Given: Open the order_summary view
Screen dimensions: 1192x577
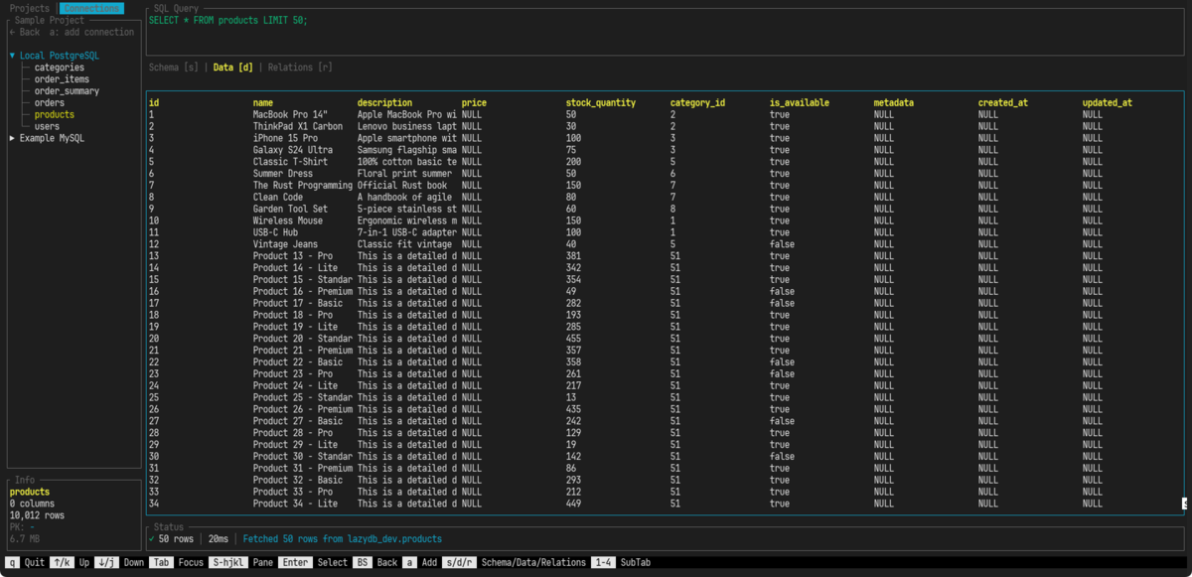Looking at the screenshot, I should (67, 91).
